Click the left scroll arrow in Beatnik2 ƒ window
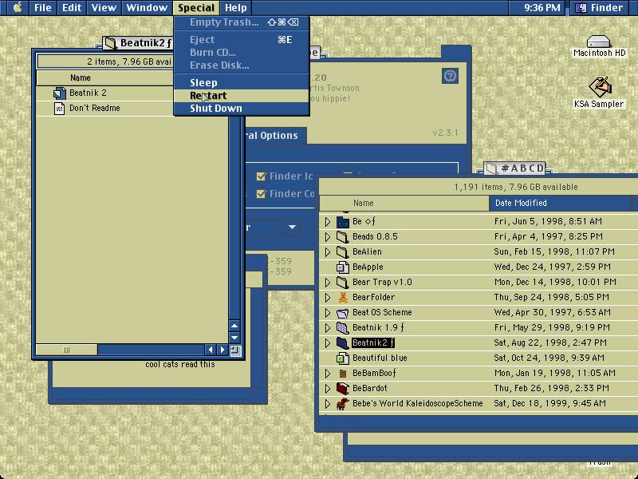The image size is (638, 479). click(211, 350)
